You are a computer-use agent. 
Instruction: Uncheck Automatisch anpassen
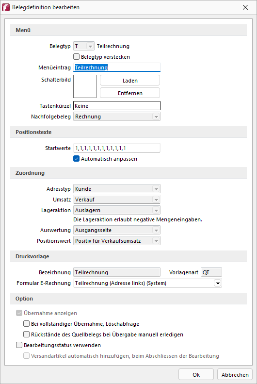pyautogui.click(x=77, y=159)
